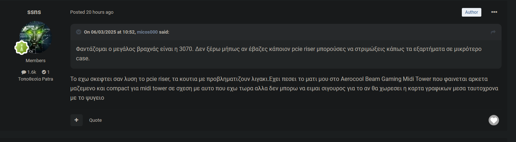Click the On 06/03/2025 at 10:52 quote date
Screen dimensions: 516x142
tap(109, 32)
